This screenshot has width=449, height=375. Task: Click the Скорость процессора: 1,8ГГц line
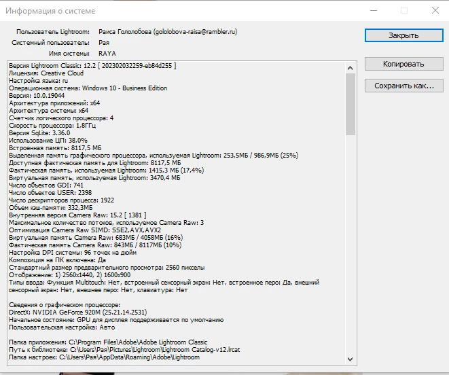point(52,126)
